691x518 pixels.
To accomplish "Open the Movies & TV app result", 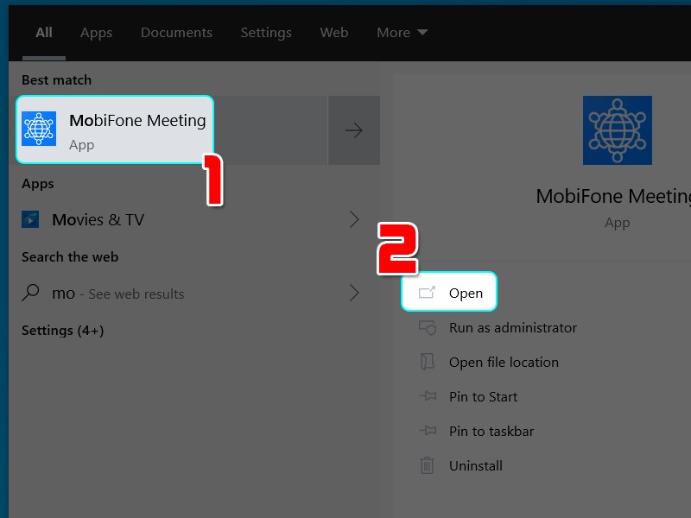I will click(x=193, y=219).
